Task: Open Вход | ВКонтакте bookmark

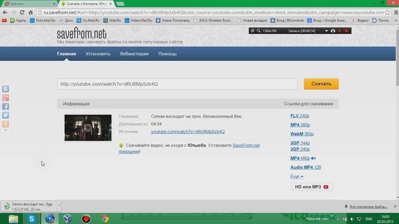Action: click(287, 21)
